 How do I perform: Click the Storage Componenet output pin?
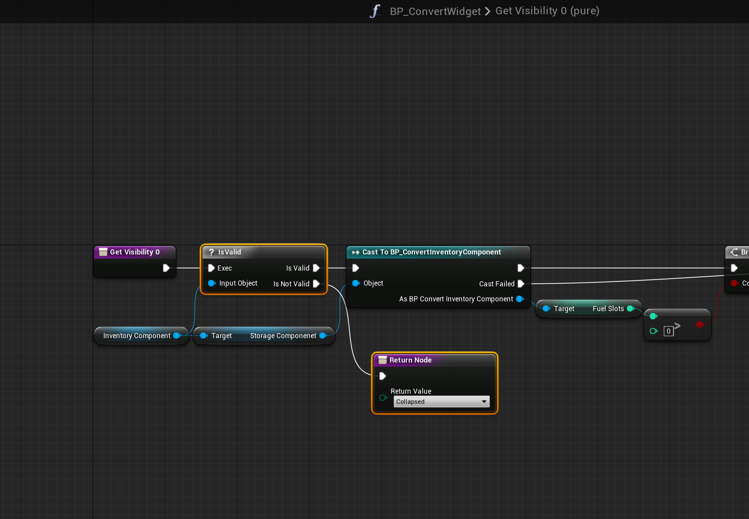point(322,335)
